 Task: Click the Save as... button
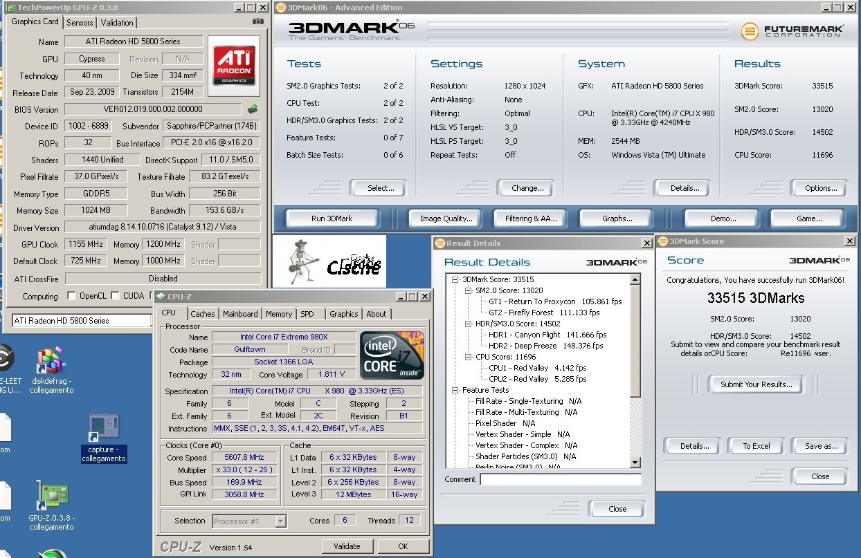point(822,446)
